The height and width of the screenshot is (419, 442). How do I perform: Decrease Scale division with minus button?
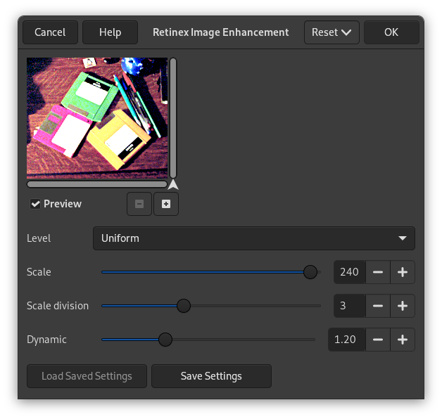378,306
